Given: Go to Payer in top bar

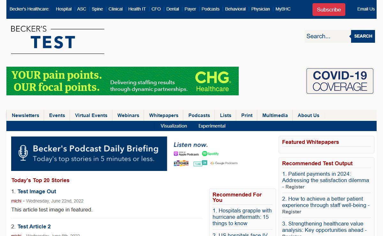Looking at the screenshot, I should coord(190,9).
